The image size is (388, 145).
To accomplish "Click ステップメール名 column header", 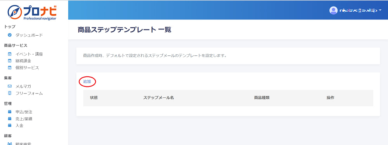I will (x=159, y=98).
